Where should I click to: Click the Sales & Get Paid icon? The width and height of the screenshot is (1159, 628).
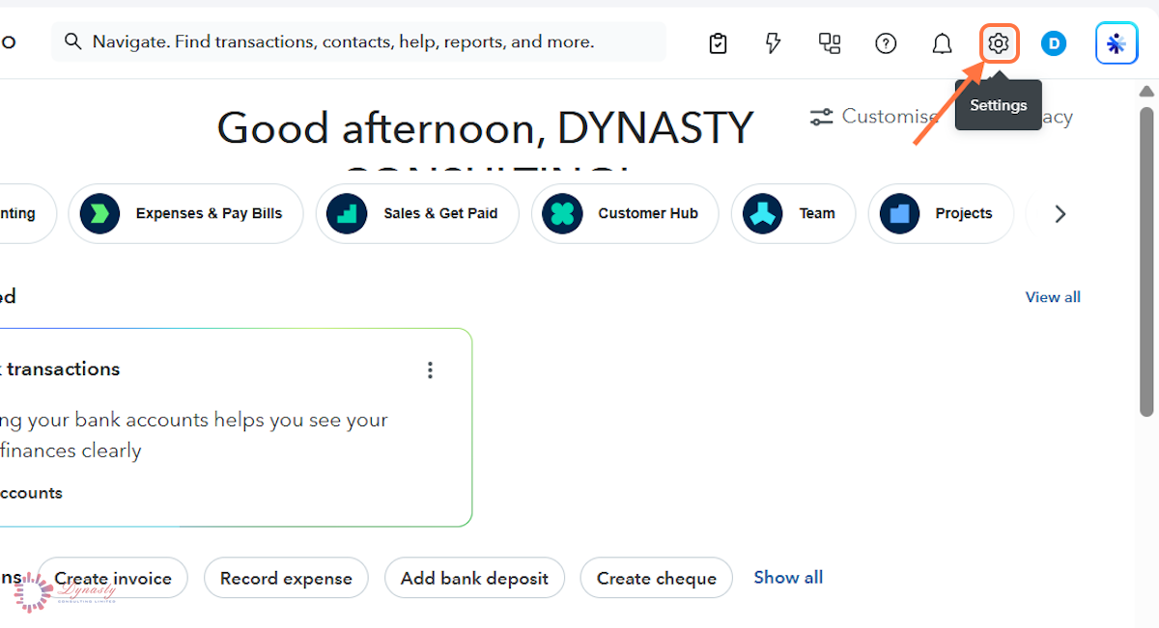click(347, 213)
